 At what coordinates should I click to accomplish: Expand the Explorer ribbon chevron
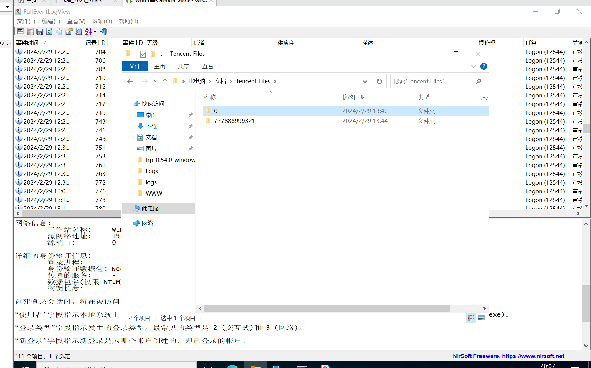(x=473, y=66)
